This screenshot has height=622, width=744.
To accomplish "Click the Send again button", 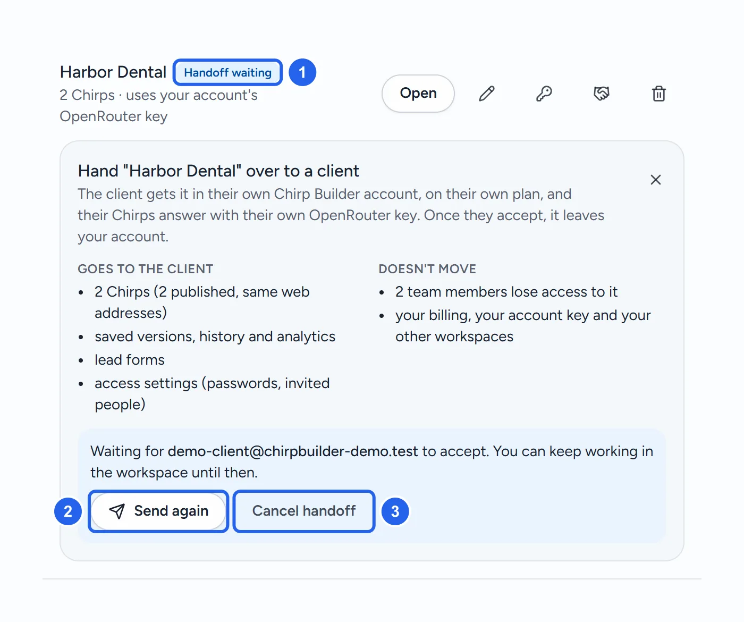I will (158, 511).
